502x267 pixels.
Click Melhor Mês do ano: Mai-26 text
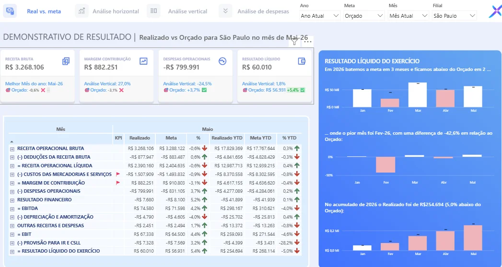coord(34,83)
